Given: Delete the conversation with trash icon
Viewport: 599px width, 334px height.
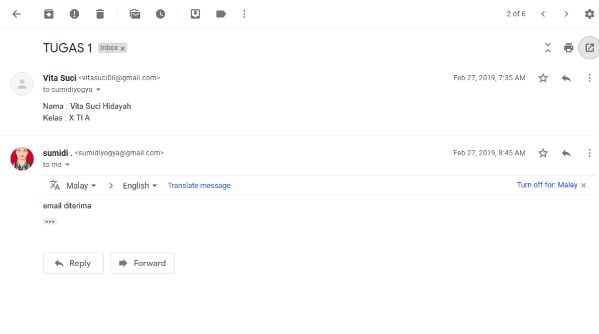Looking at the screenshot, I should click(x=100, y=14).
